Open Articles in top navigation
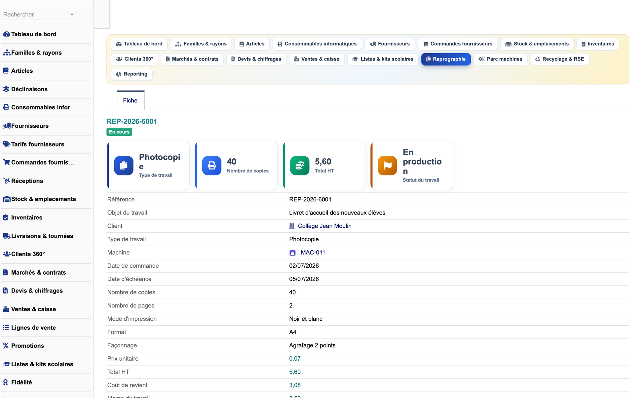This screenshot has width=643, height=398. coord(252,44)
